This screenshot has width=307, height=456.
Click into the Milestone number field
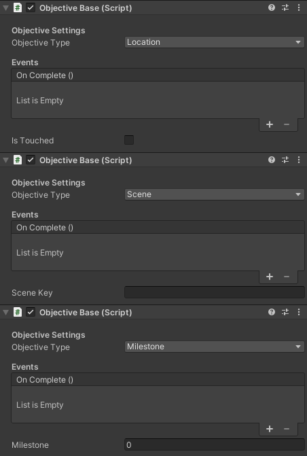point(214,444)
